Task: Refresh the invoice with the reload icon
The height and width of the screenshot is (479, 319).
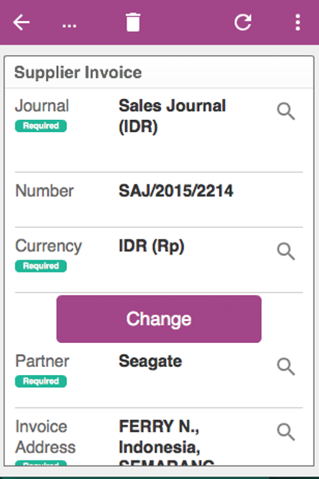Action: tap(243, 22)
